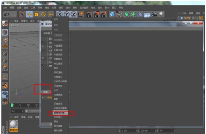Image resolution: width=206 pixels, height=134 pixels.
Task: Toggle the Locked Workplane icon
Action: (x=5, y=94)
